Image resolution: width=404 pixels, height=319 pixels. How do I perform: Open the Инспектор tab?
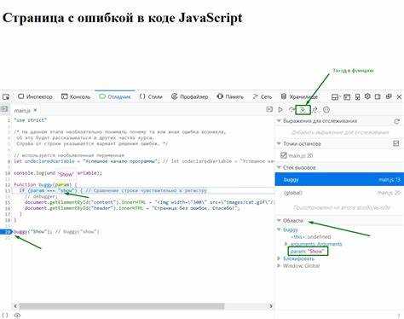click(x=35, y=97)
